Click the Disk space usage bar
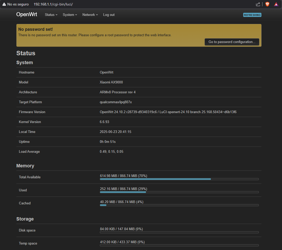Image resolution: width=282 pixels, height=250 pixels. (x=179, y=232)
